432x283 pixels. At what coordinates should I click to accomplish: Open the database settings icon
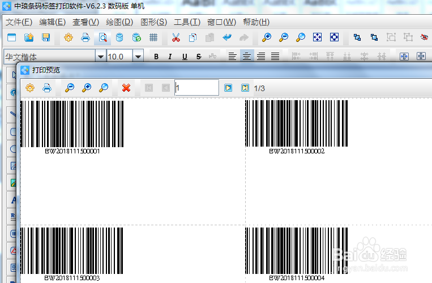click(x=119, y=37)
